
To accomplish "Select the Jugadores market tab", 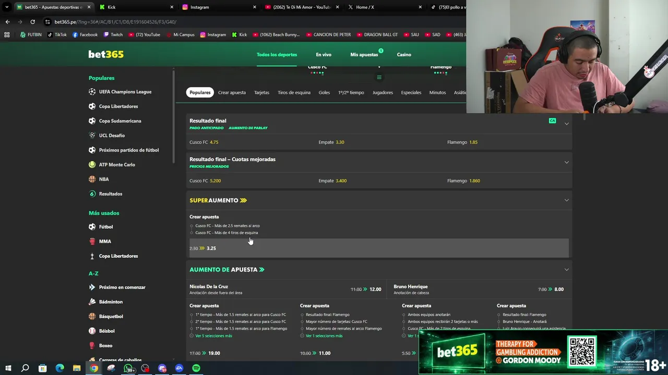I will coord(383,93).
